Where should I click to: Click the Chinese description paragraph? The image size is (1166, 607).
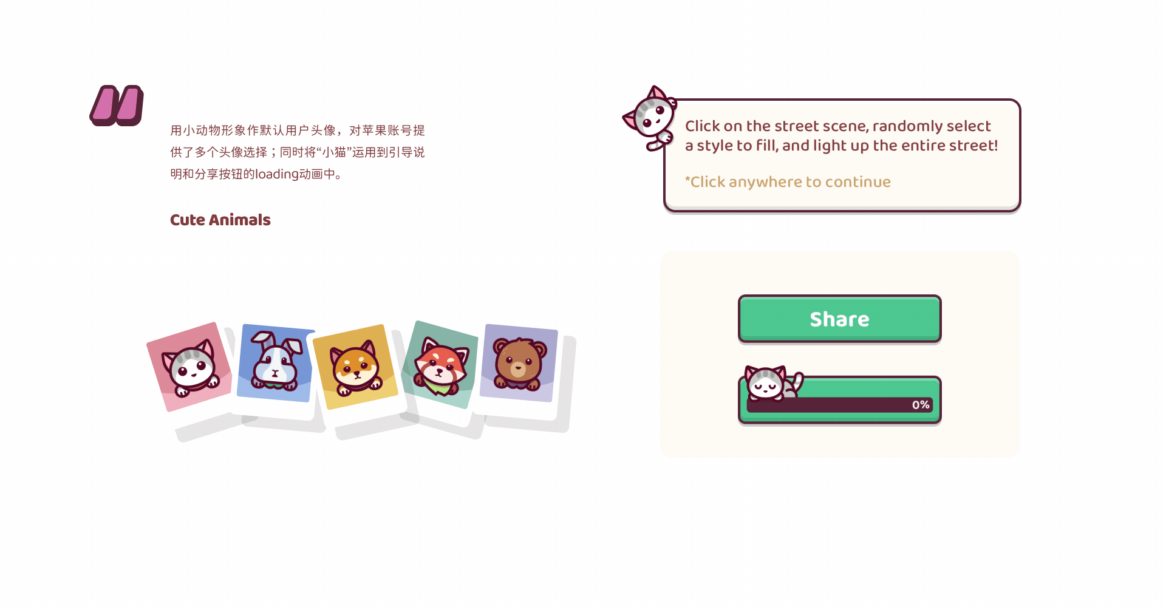[298, 152]
